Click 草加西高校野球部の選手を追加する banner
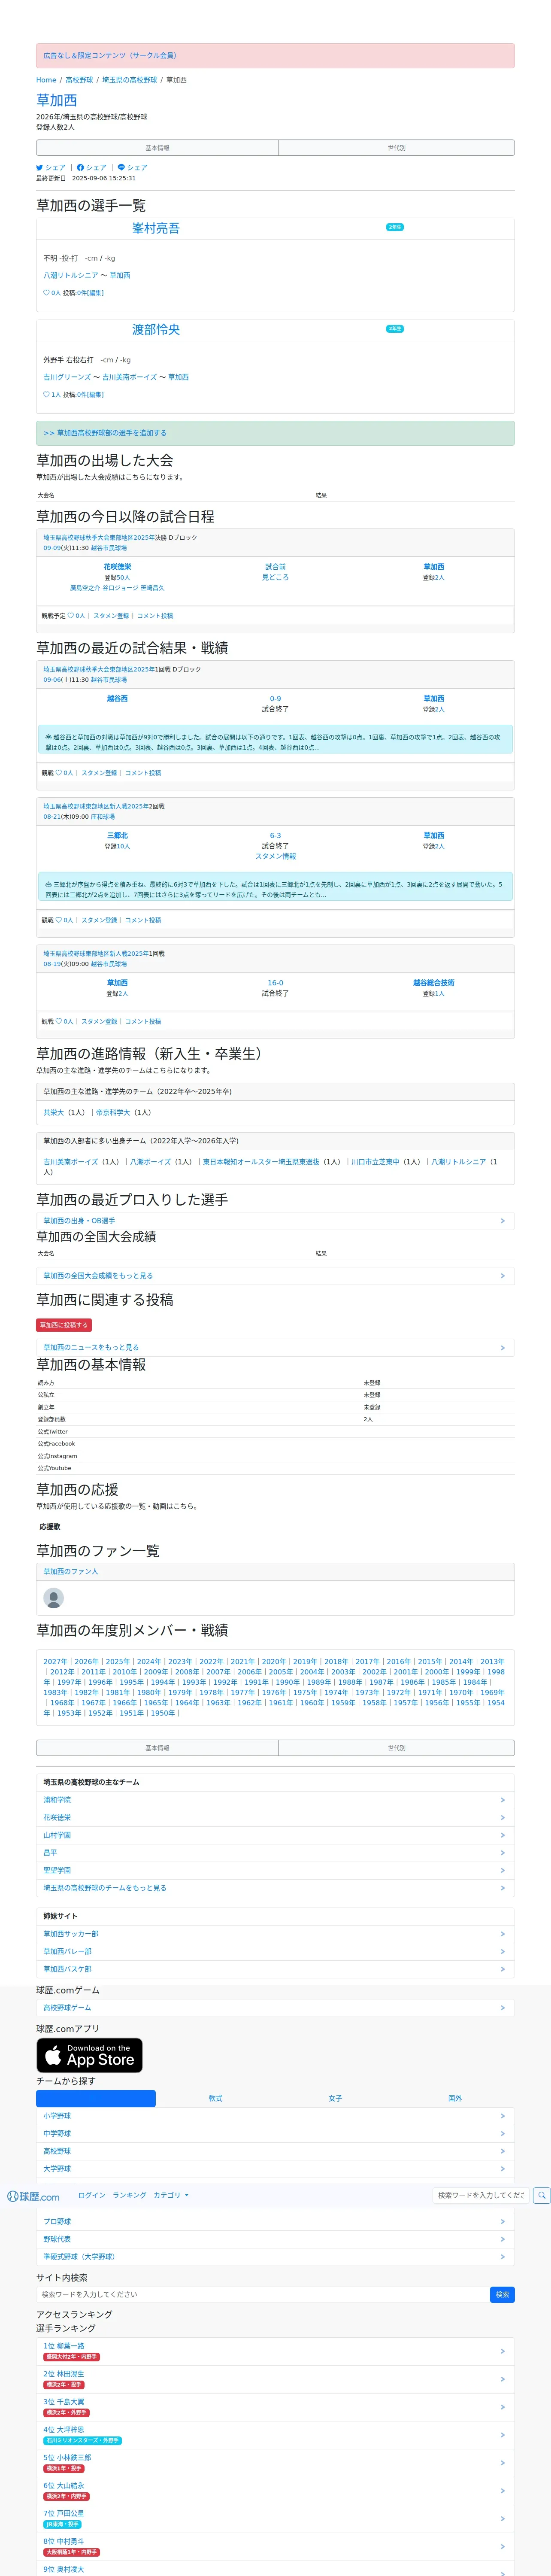This screenshot has width=551, height=2576. (x=275, y=433)
